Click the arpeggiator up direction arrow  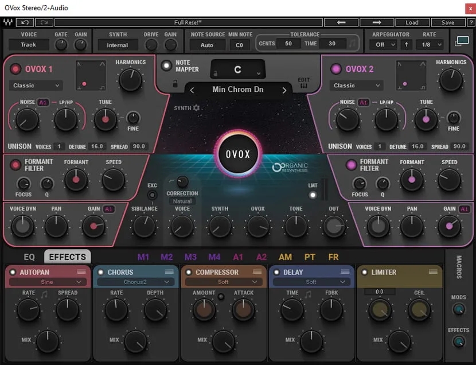(x=406, y=45)
